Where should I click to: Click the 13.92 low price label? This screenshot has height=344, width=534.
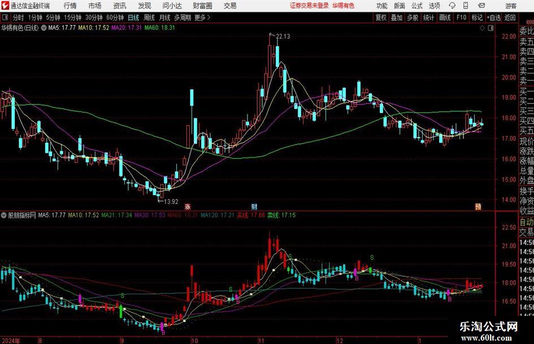[171, 201]
